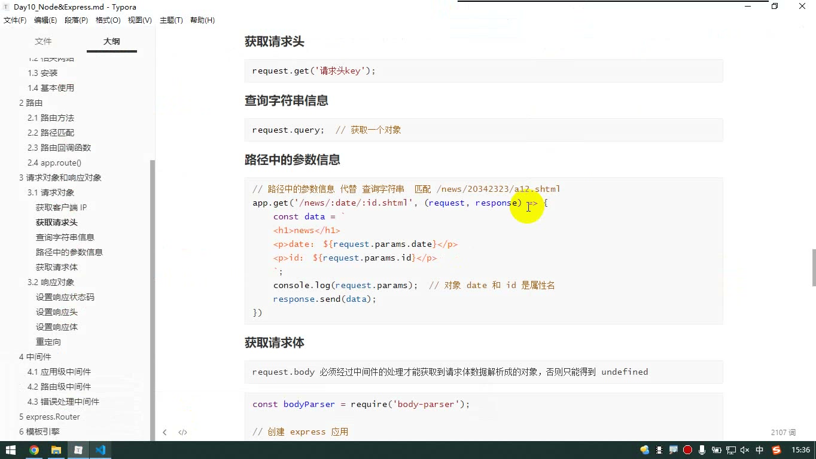816x459 pixels.
Task: Click the battery power tray icon
Action: (717, 450)
